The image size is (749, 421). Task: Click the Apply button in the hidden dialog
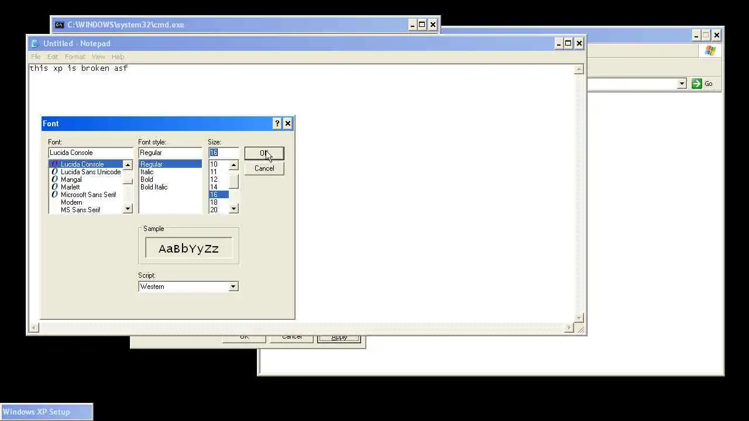339,337
